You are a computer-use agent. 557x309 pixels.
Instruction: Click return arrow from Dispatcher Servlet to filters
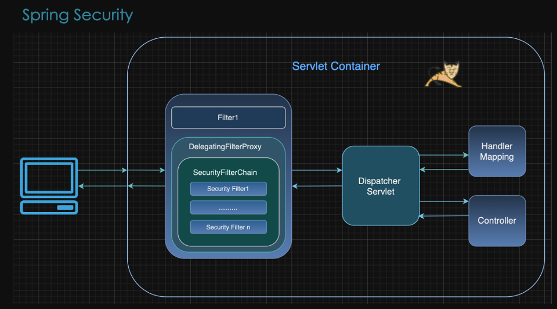pos(316,186)
